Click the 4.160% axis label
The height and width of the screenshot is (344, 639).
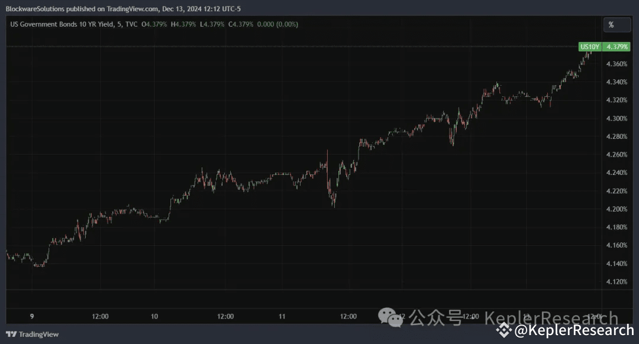pos(617,245)
